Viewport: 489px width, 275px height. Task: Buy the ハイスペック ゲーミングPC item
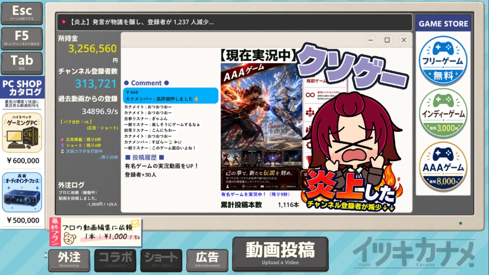point(22,133)
